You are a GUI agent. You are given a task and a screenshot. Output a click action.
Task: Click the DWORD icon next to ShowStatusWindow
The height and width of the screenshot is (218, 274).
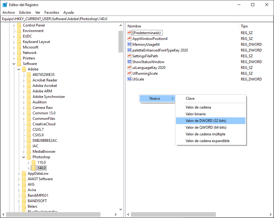[x=129, y=61]
